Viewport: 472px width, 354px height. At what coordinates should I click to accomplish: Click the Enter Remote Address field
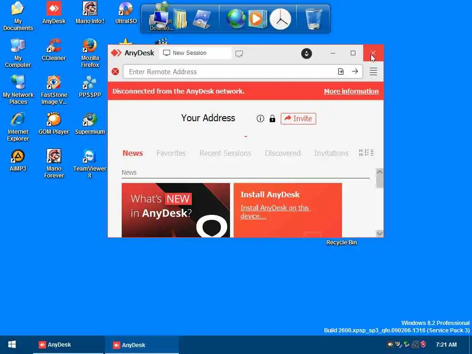pos(242,71)
